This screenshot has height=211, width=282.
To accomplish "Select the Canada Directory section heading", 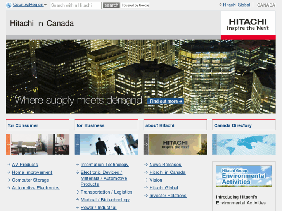I will pyautogui.click(x=244, y=125).
